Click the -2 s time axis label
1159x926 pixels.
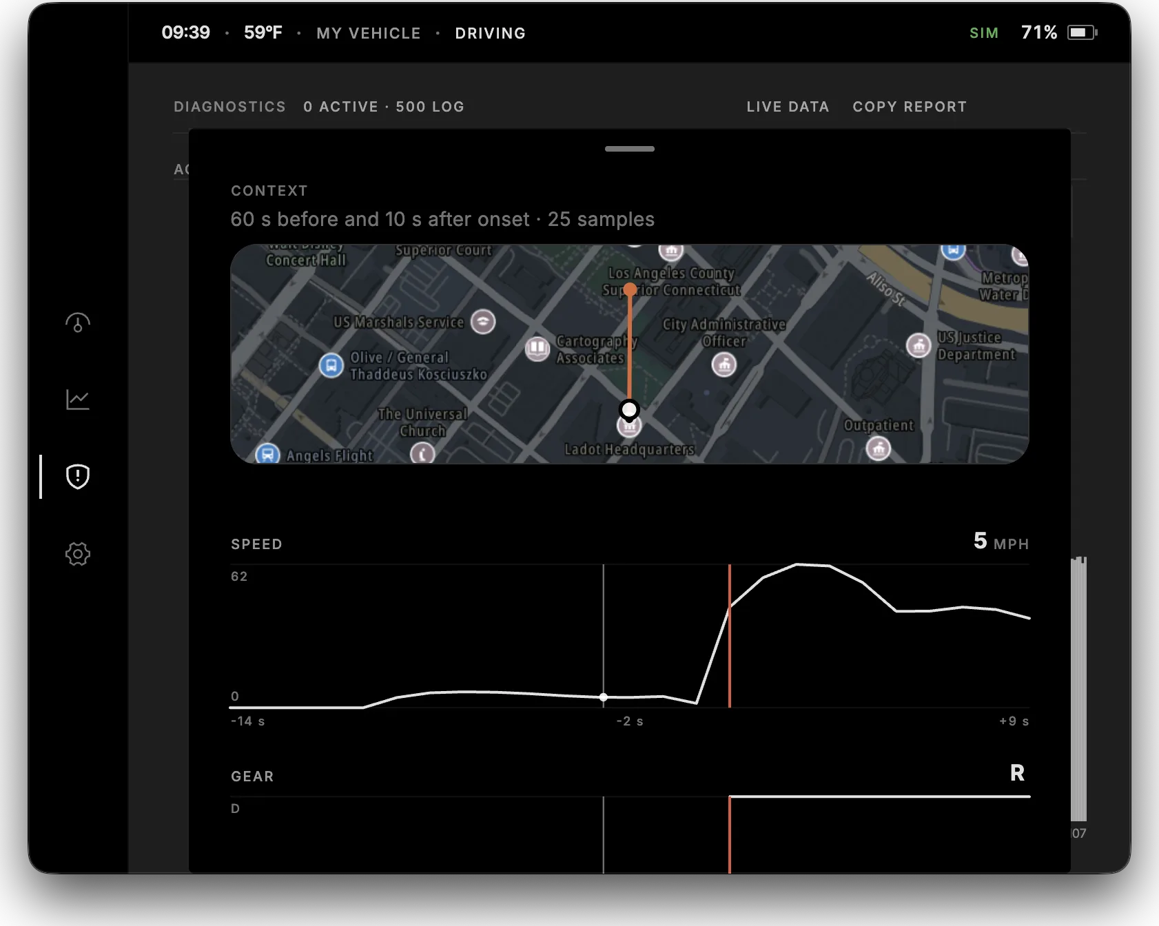(630, 721)
